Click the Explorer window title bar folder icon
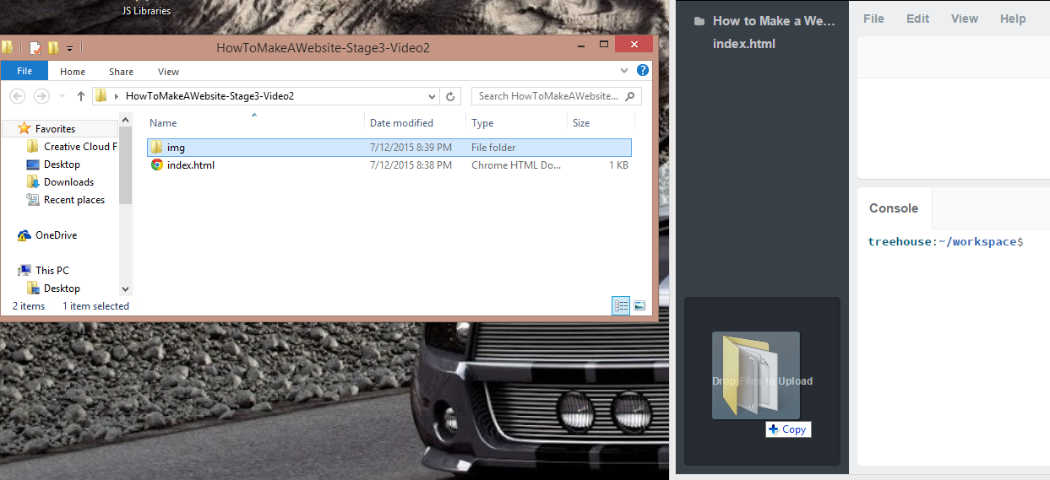Image resolution: width=1050 pixels, height=480 pixels. pos(8,48)
